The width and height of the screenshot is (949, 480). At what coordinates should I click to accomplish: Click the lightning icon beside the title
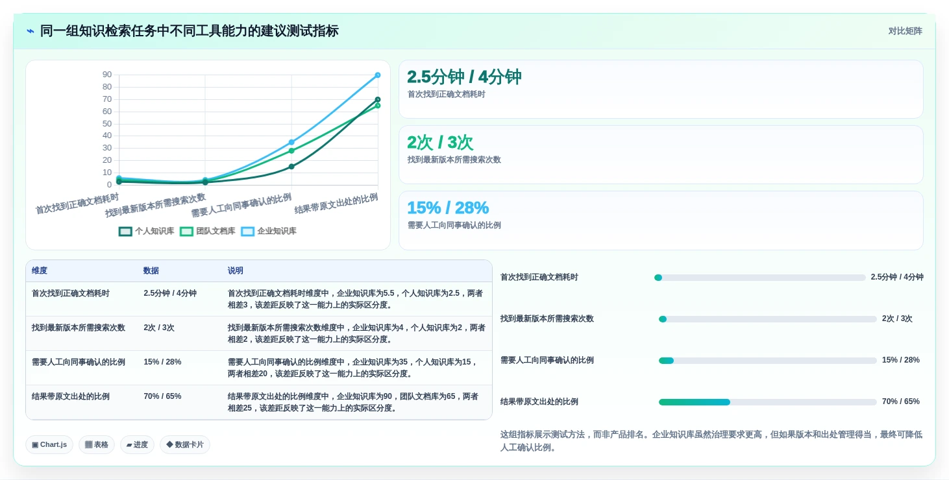tap(30, 31)
